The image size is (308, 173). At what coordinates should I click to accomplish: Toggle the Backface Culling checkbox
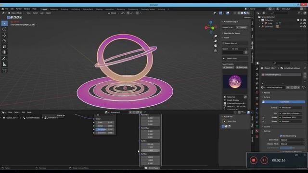click(x=281, y=136)
